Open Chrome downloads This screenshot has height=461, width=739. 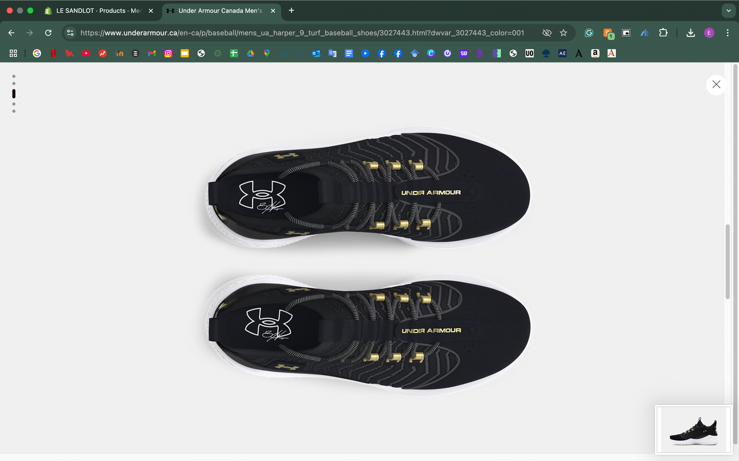point(690,33)
